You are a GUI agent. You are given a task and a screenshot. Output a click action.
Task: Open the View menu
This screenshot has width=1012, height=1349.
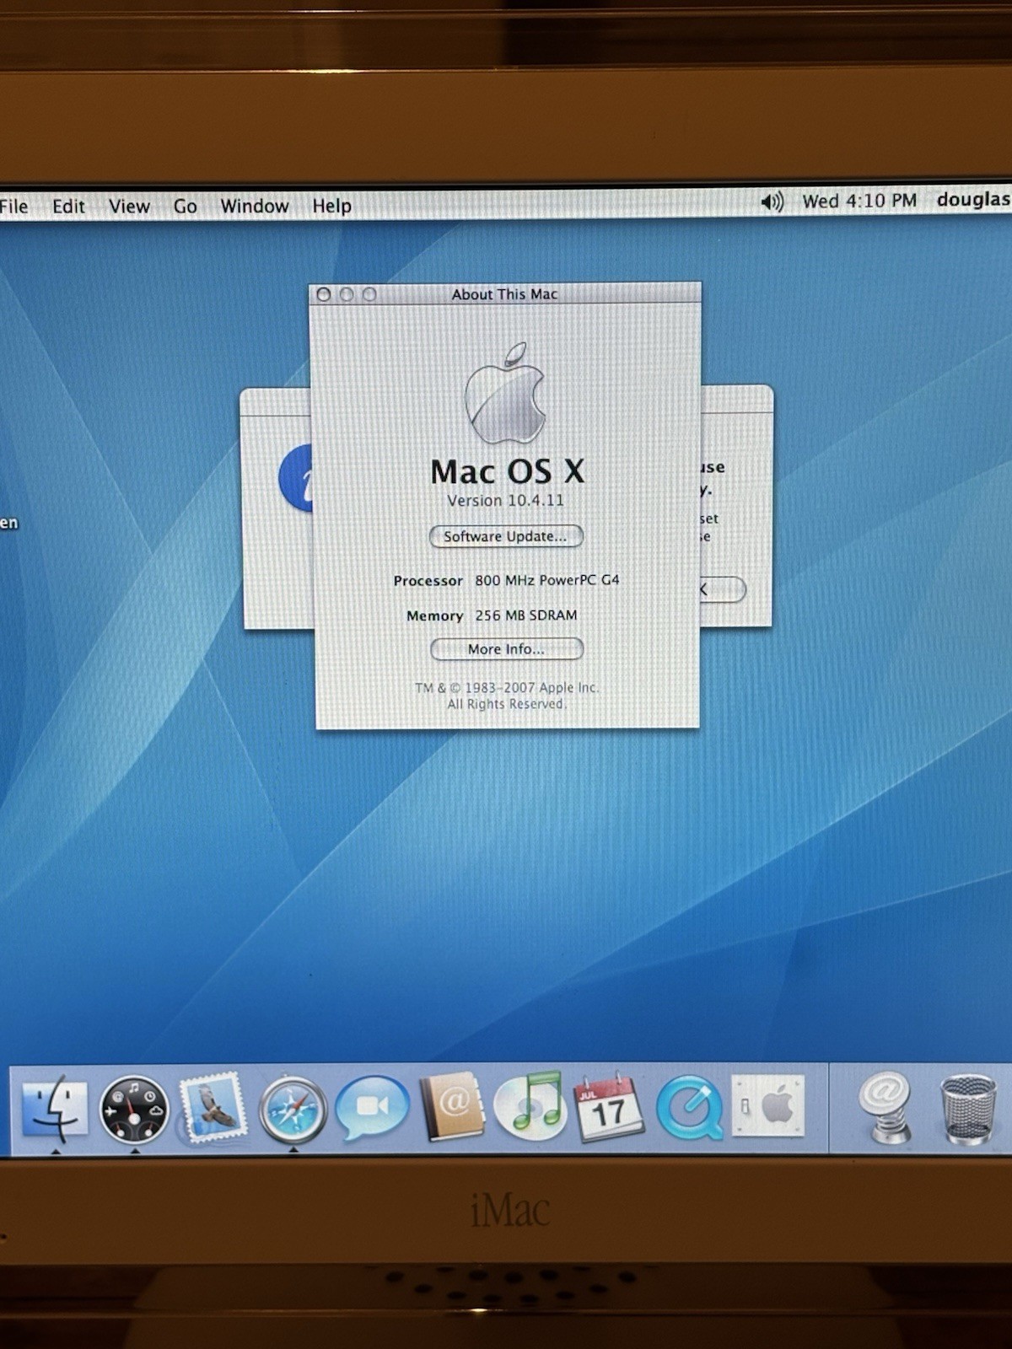pos(129,207)
